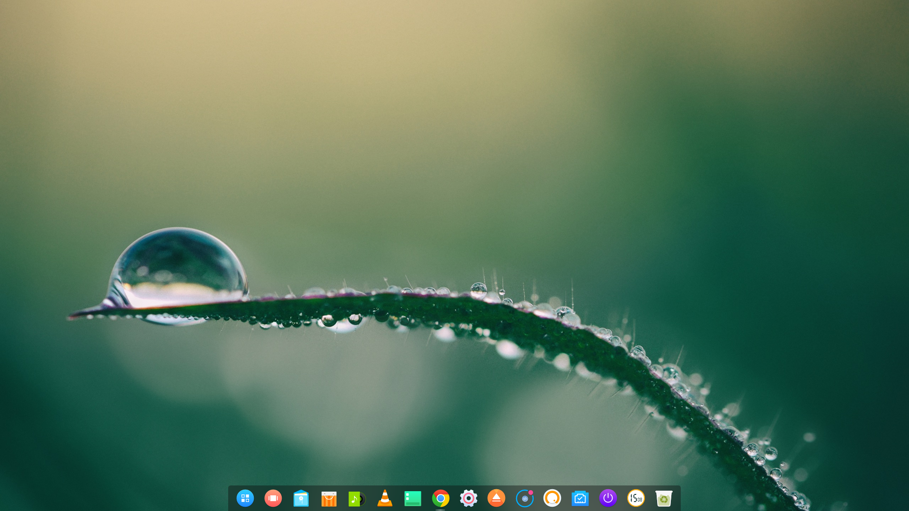Screen dimensions: 909x511
Task: Click the orange eject disk icon
Action: 496,498
